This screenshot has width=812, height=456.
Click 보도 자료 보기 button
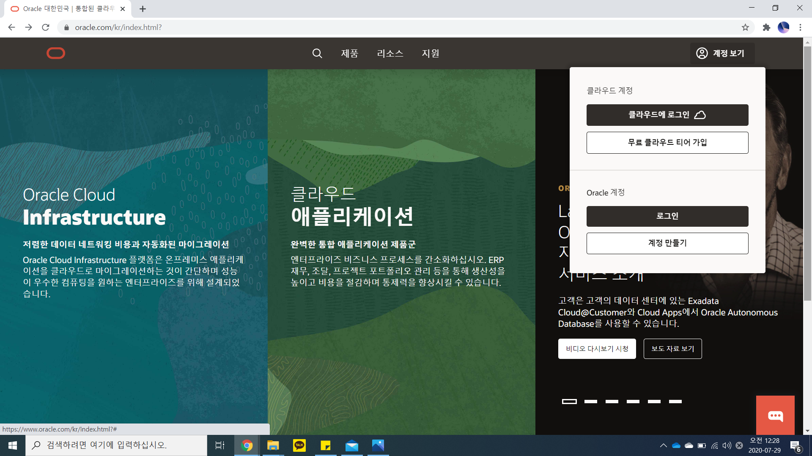(673, 349)
